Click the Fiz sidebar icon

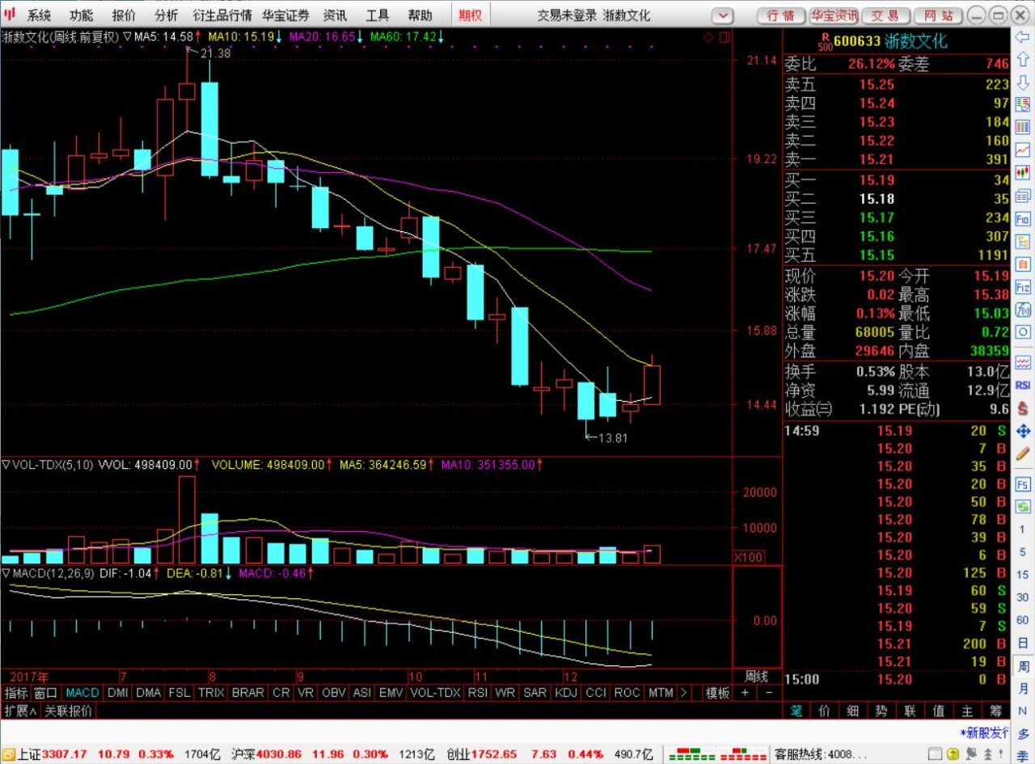tap(1023, 286)
